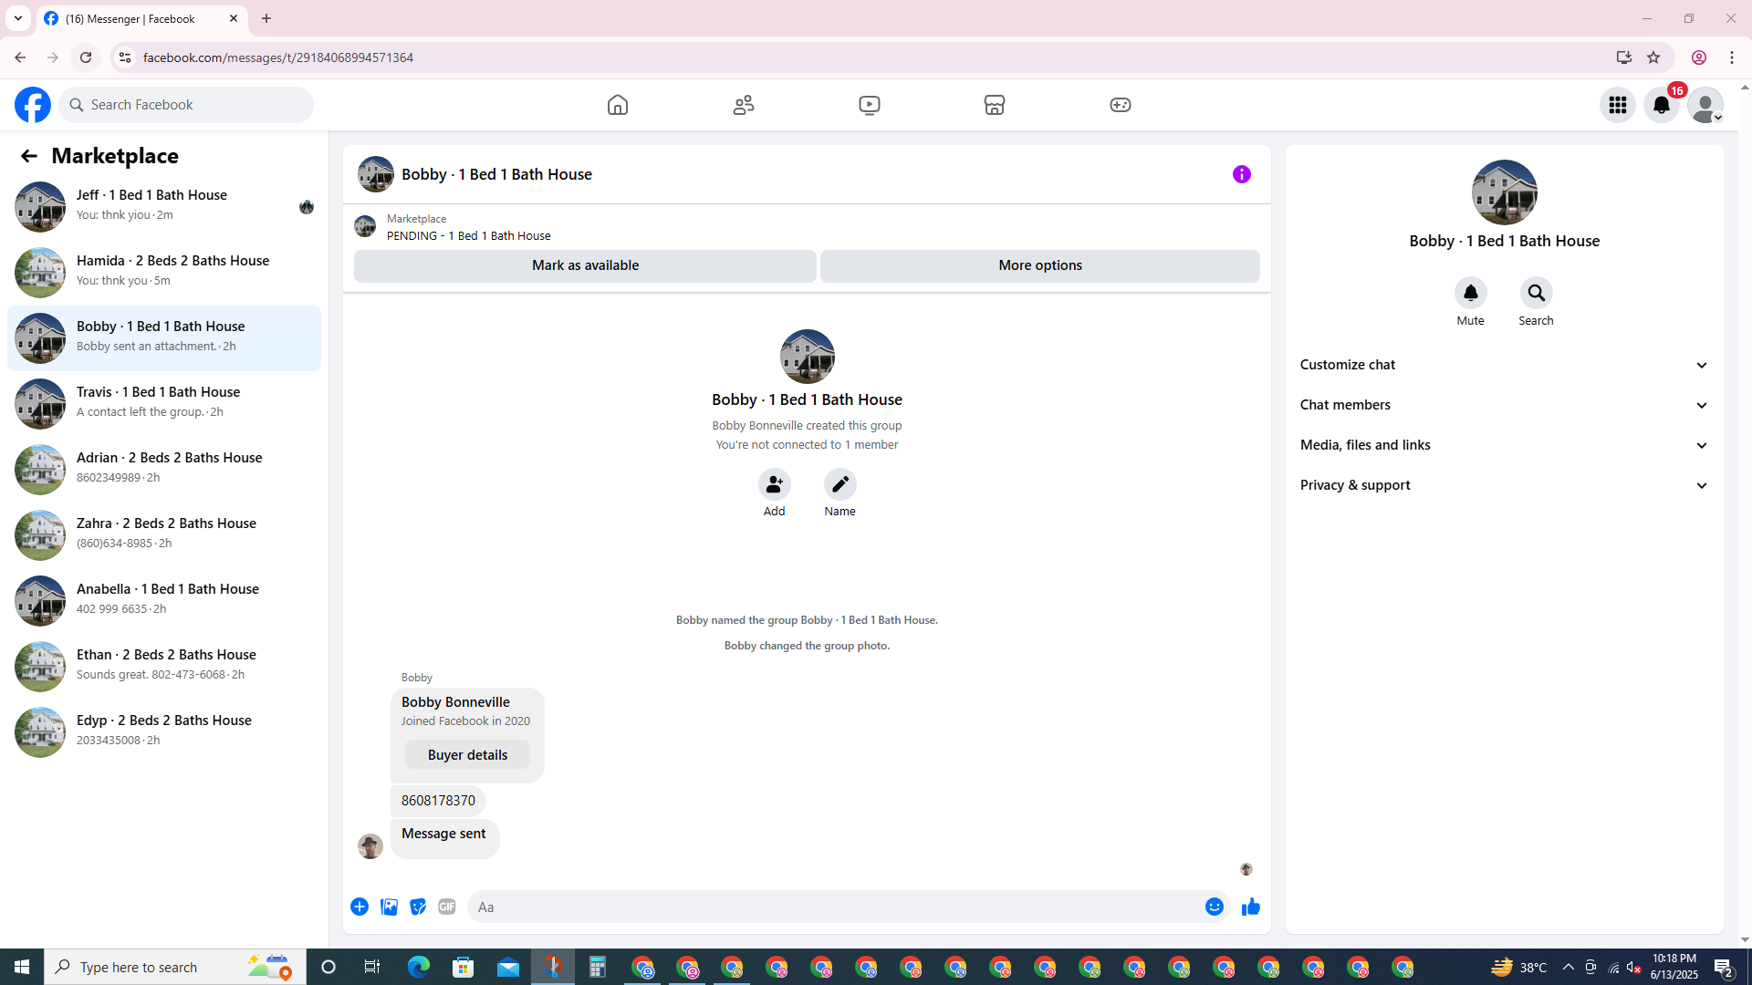Search in conversation magnifier icon
This screenshot has width=1752, height=985.
[x=1537, y=293]
